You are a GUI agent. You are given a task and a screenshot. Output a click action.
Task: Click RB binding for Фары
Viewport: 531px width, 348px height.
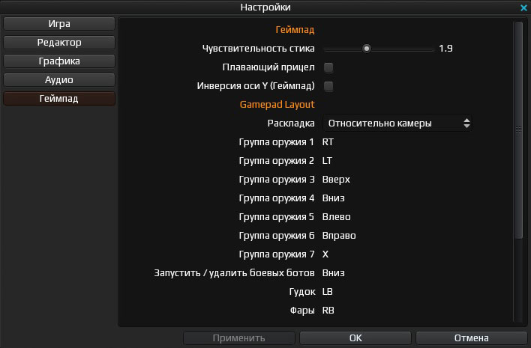point(328,311)
